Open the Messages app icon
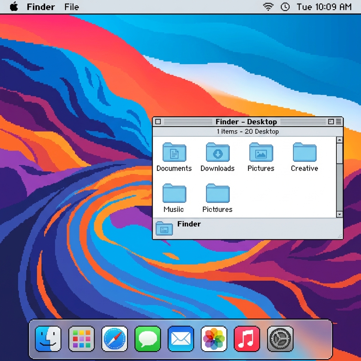This screenshot has width=361, height=361. click(x=147, y=339)
